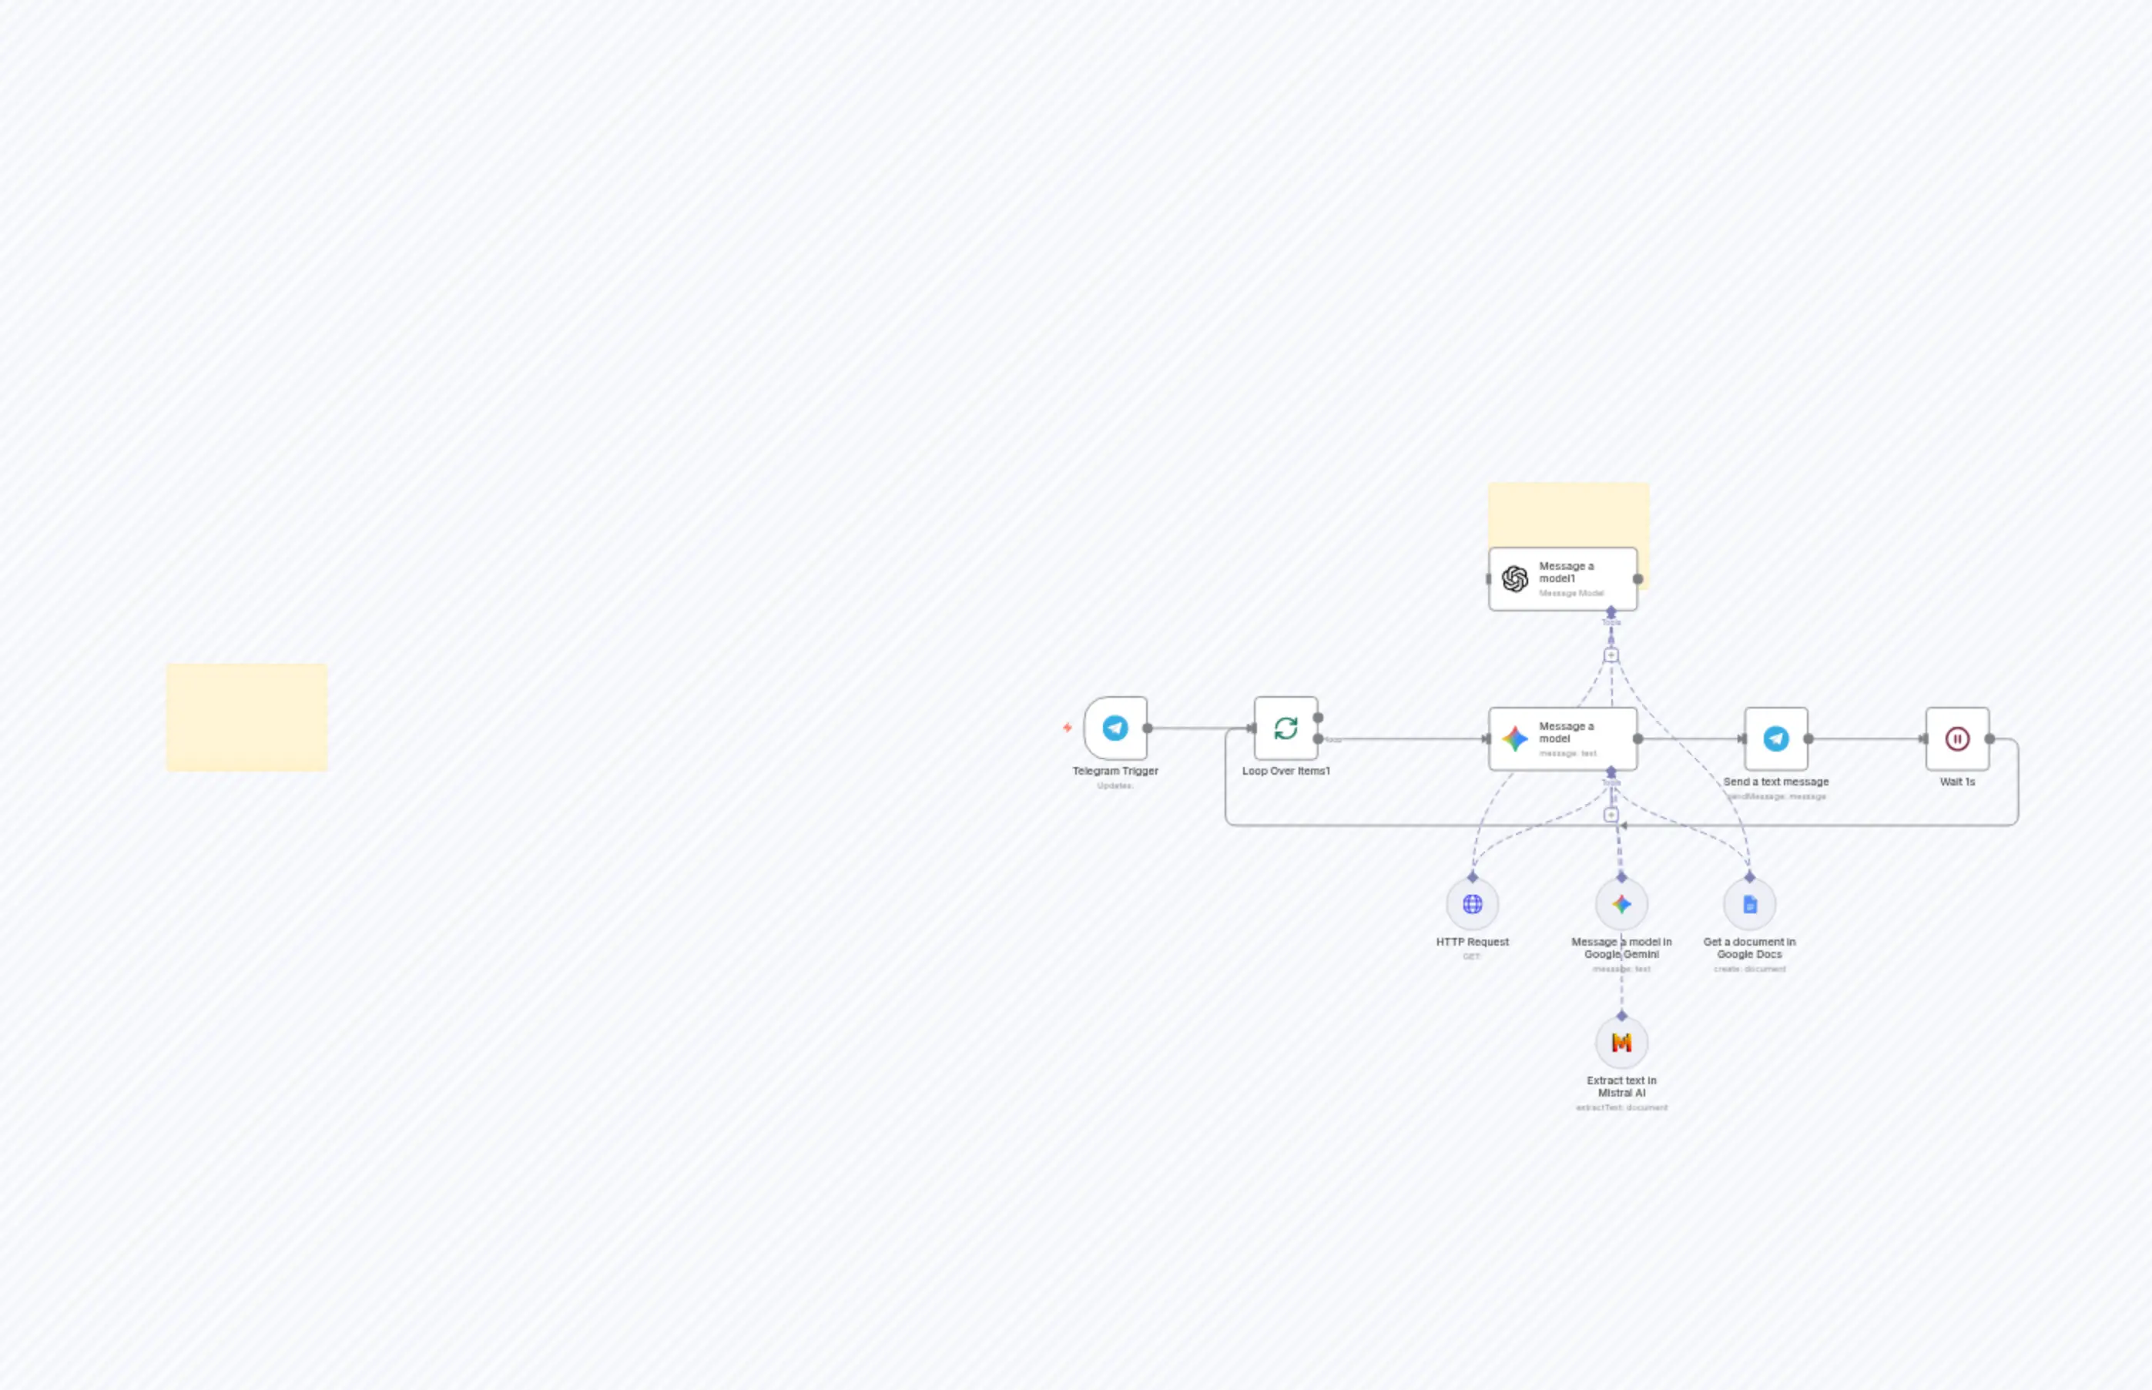Select the Gemini icon on Message a model in Google Gemini

point(1621,903)
